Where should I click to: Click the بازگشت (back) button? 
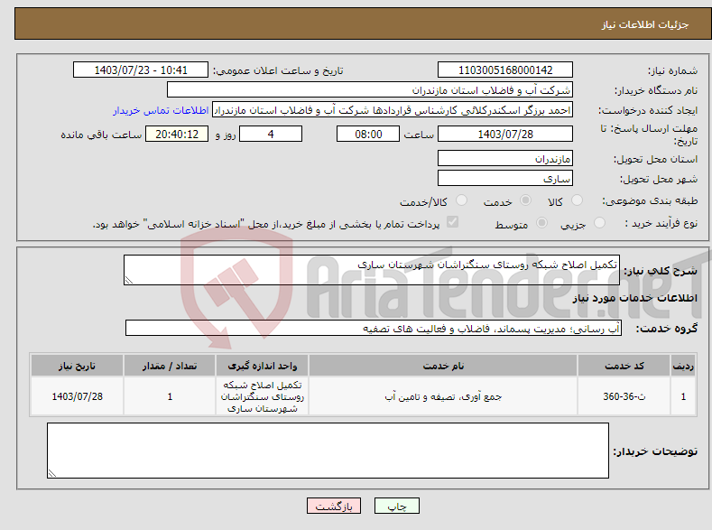334,506
